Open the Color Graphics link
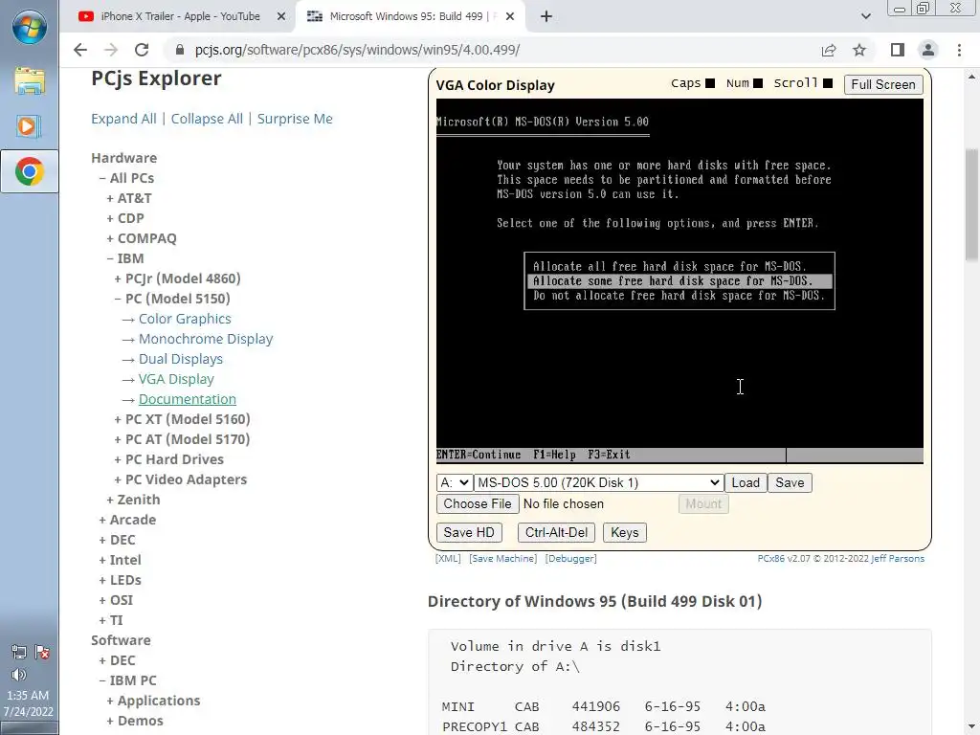The height and width of the screenshot is (735, 980). pyautogui.click(x=185, y=319)
